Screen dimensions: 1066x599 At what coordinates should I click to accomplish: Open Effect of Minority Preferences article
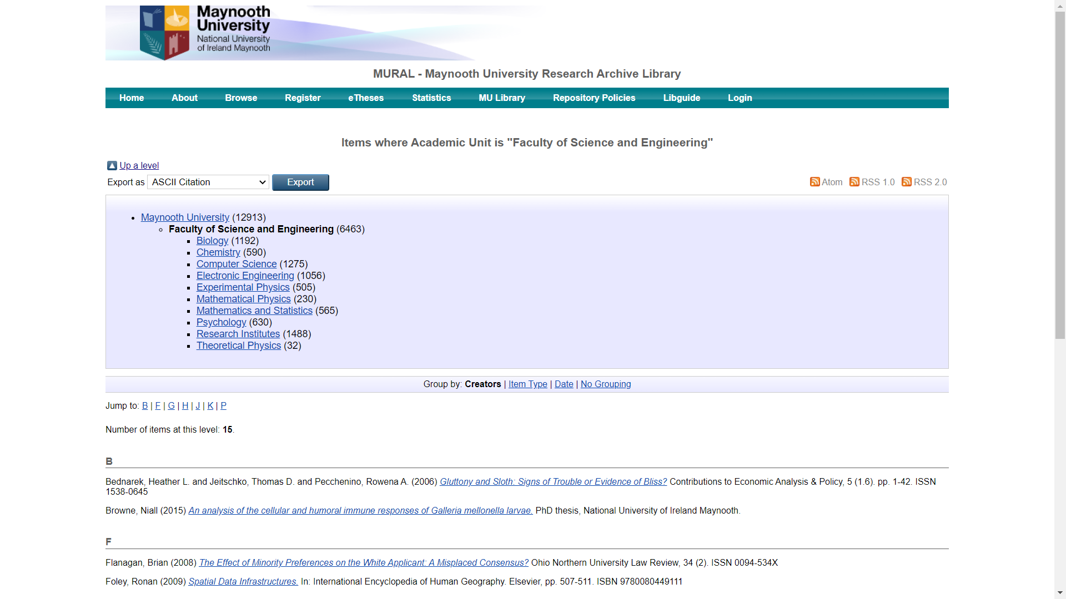(364, 563)
